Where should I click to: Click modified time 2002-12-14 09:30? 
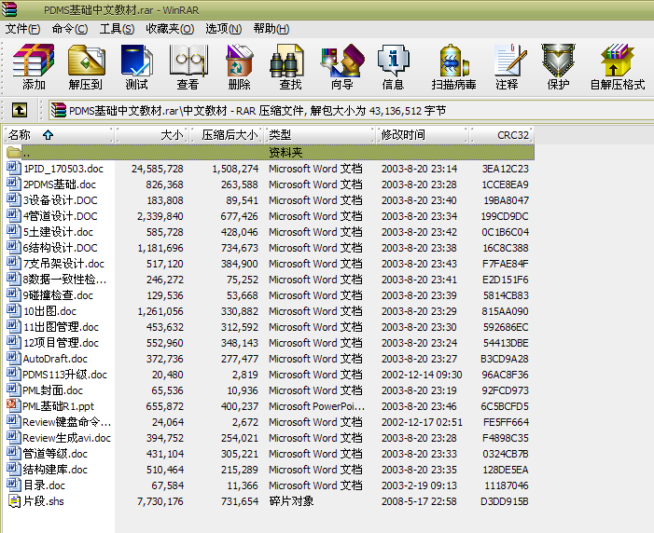[422, 375]
